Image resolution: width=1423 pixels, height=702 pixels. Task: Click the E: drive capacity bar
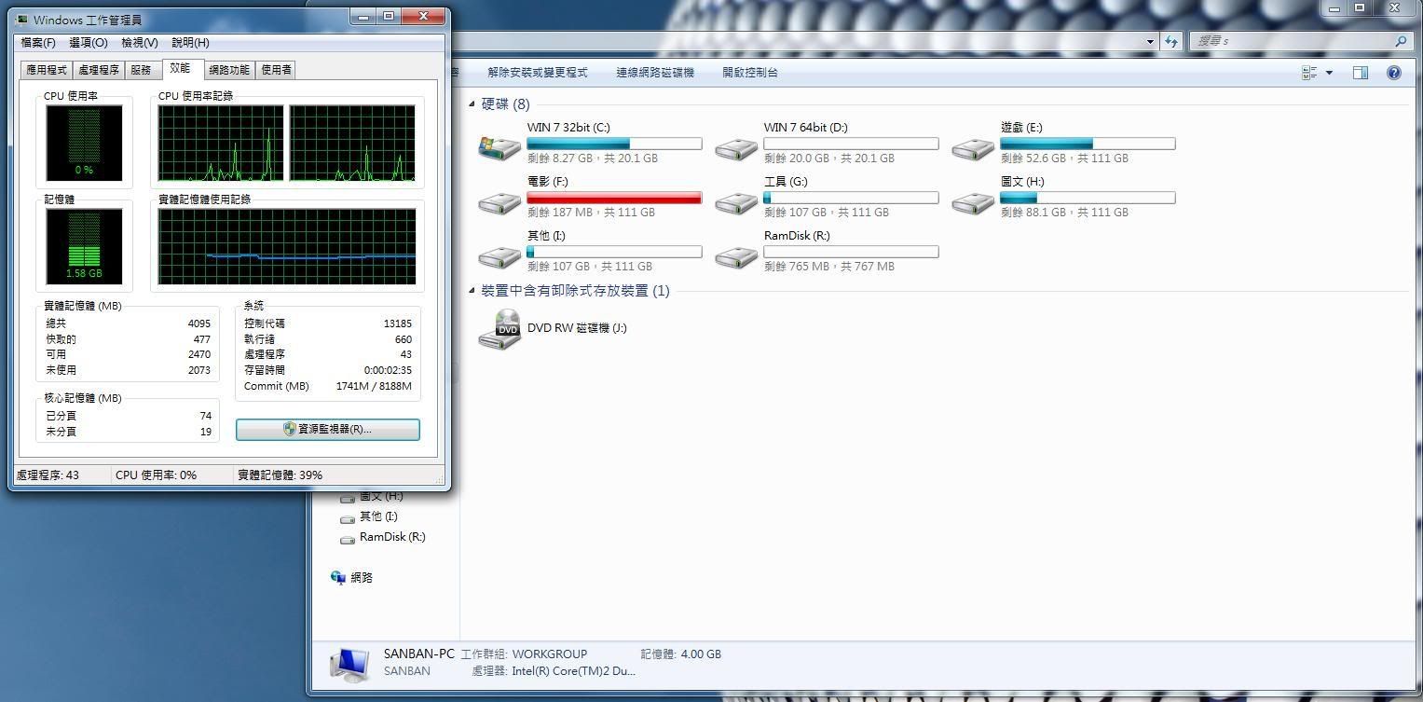click(x=1088, y=144)
